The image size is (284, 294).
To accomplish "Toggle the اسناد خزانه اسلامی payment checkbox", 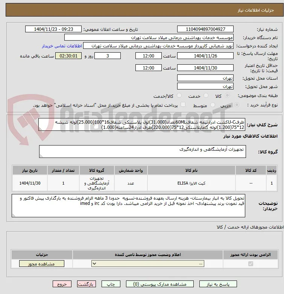I will pos(183,105).
